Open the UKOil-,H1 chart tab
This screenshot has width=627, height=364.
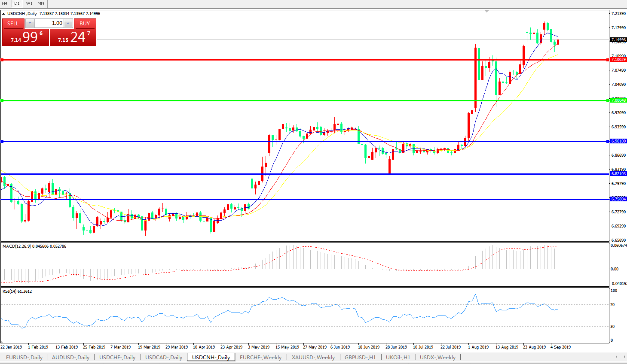[x=398, y=357]
